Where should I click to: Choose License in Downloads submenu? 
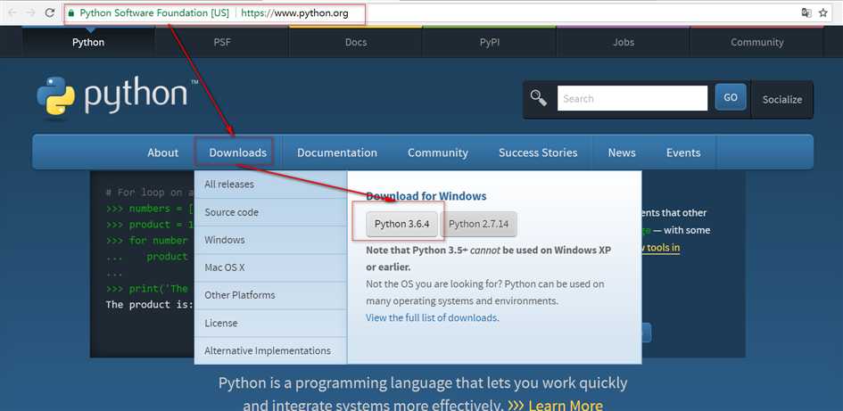tap(270, 323)
